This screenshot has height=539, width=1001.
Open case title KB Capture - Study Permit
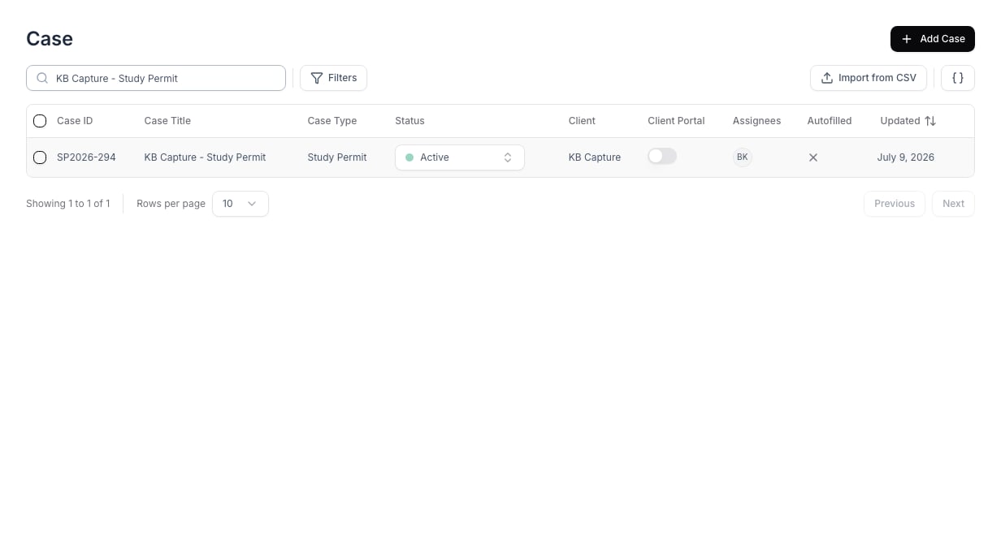point(205,157)
